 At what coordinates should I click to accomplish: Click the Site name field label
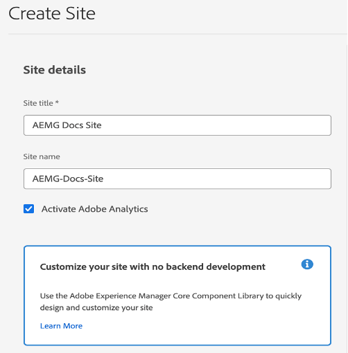[42, 156]
